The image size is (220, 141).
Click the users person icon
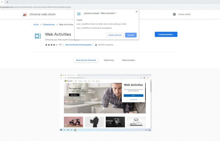[96, 45]
